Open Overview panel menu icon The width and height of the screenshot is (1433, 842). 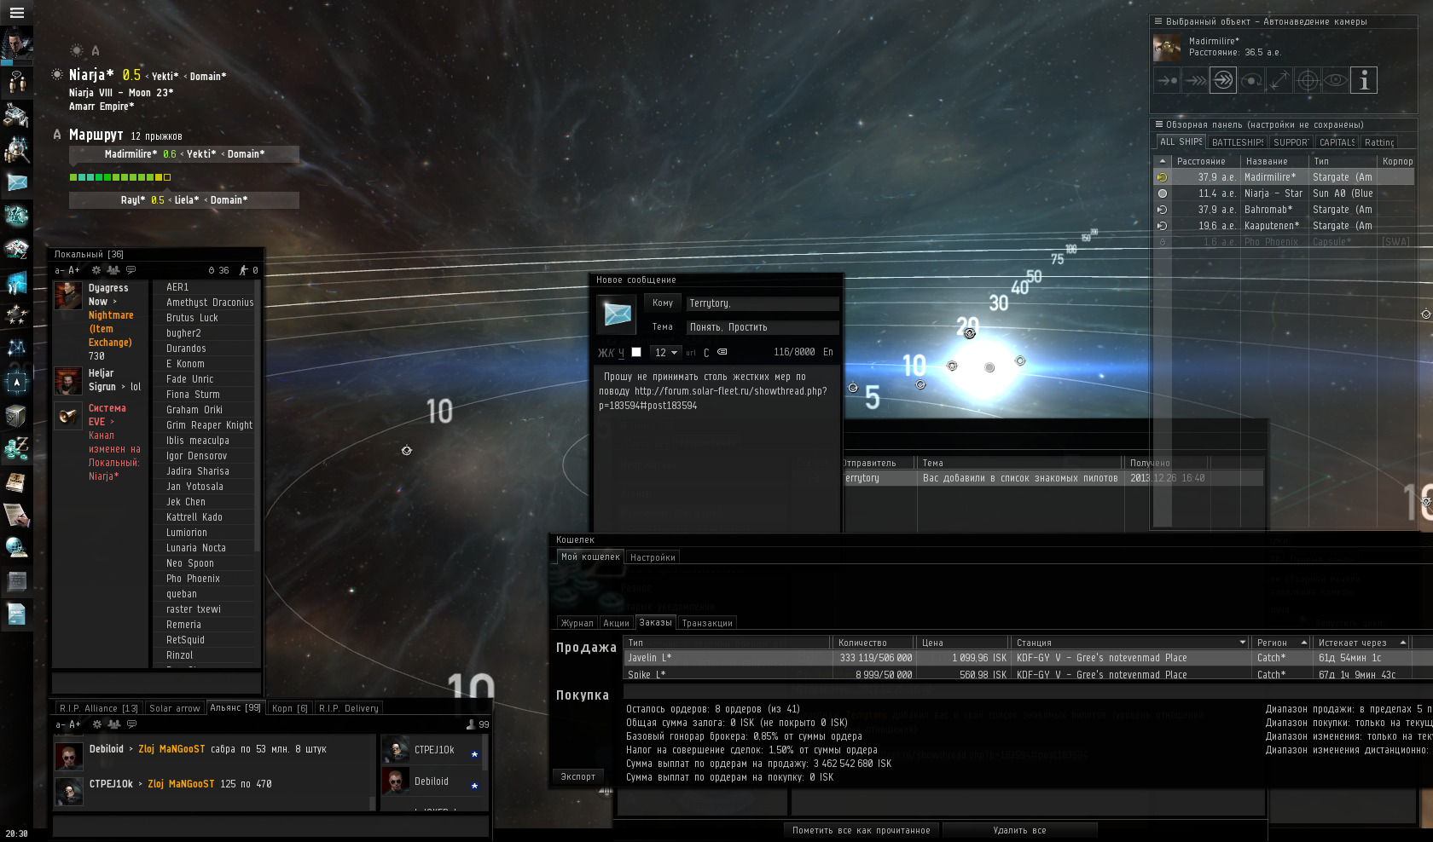point(1157,124)
